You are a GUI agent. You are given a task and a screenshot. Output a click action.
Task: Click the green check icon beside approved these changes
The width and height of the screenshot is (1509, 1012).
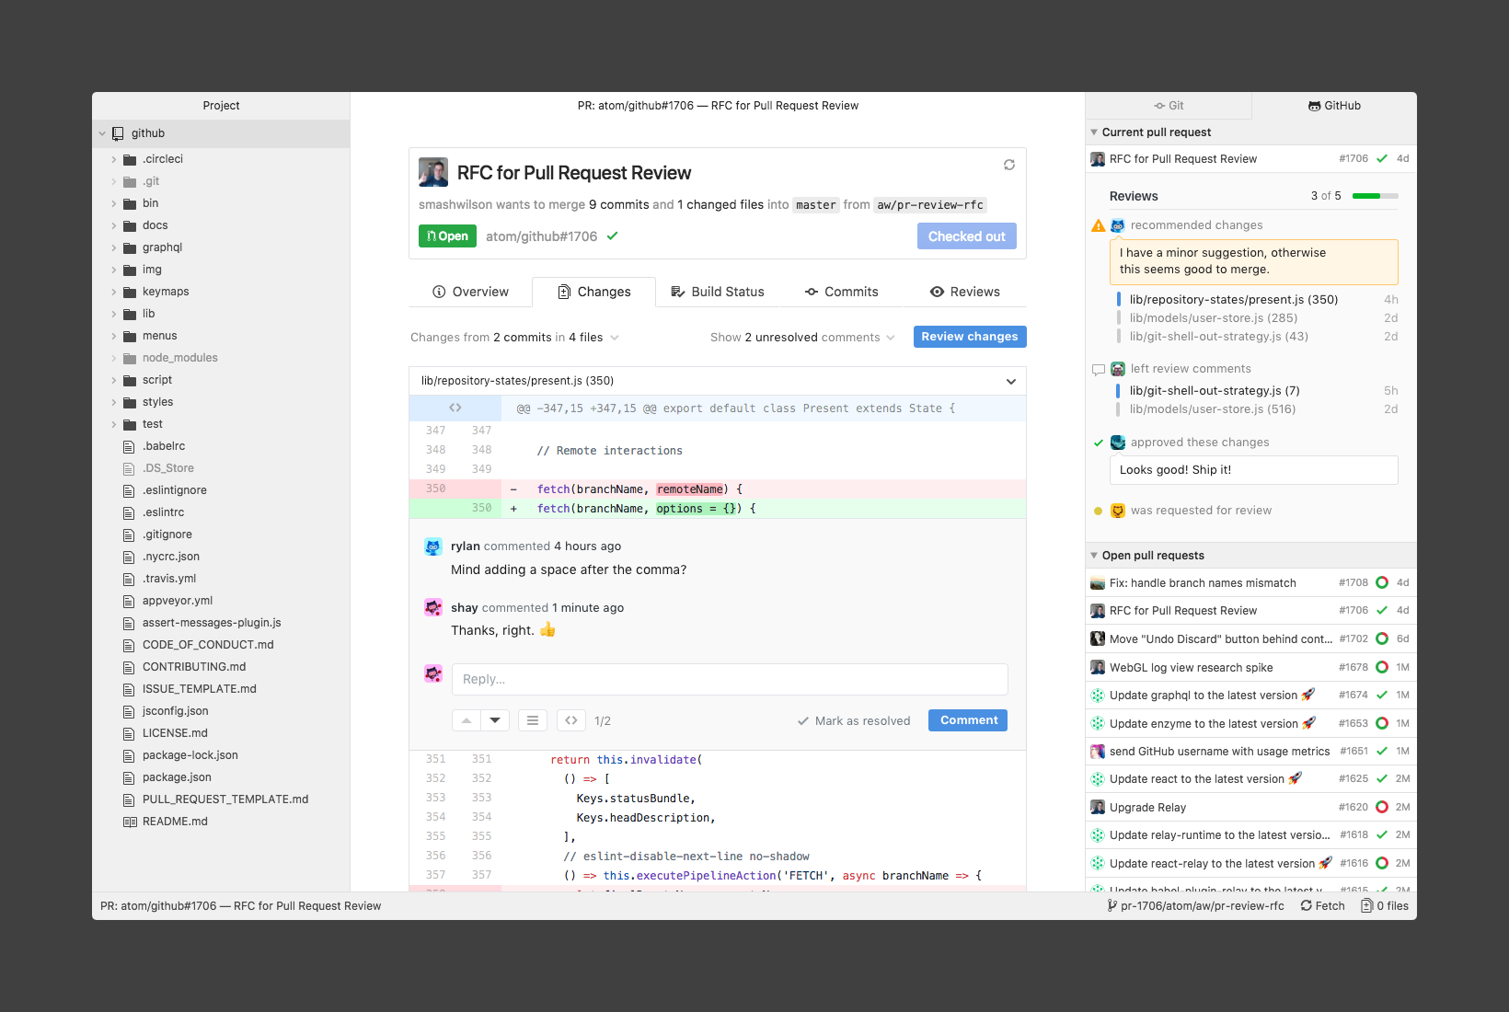(x=1098, y=443)
